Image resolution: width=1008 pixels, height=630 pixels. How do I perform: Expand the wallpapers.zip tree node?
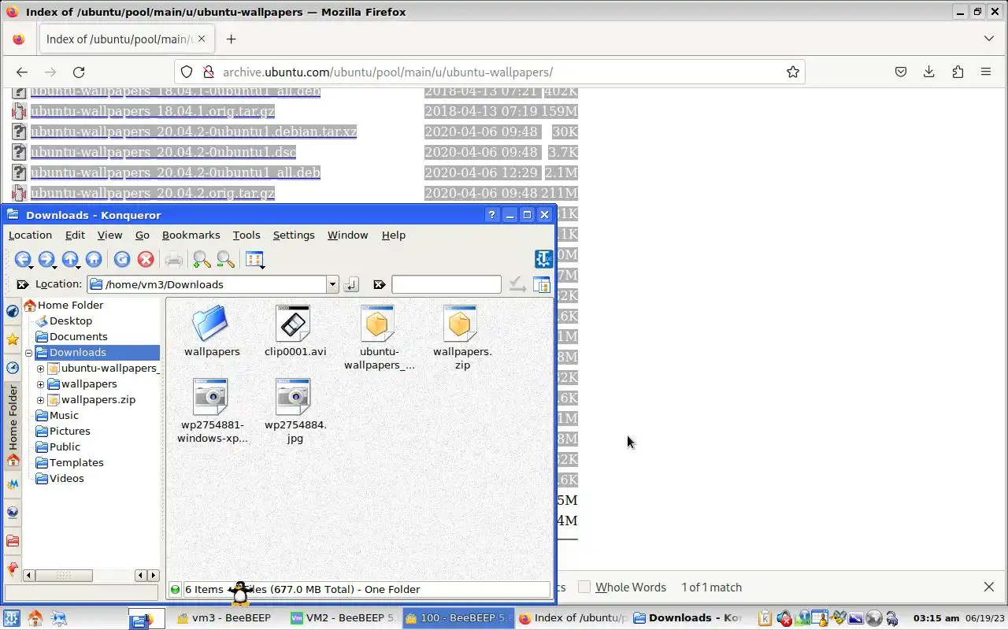[40, 400]
